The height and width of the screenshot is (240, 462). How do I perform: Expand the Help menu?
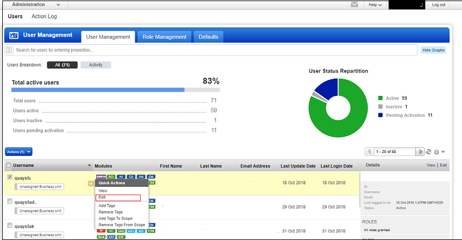[x=375, y=4]
